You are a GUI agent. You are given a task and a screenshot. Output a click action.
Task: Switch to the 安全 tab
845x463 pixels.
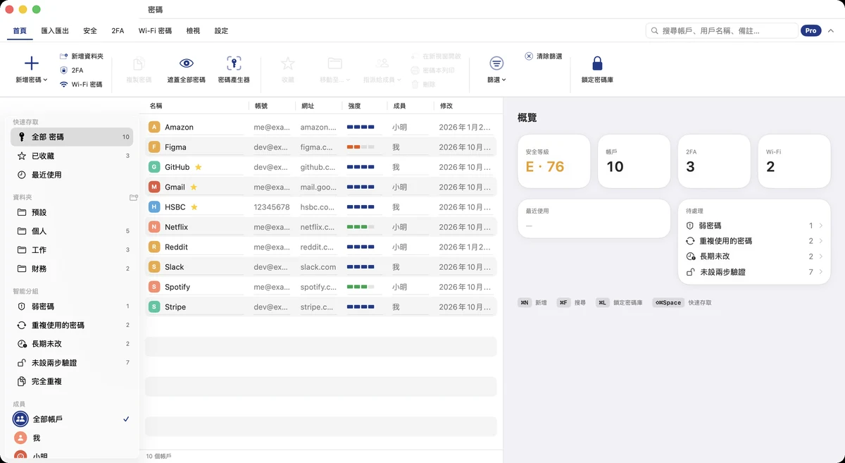(90, 31)
